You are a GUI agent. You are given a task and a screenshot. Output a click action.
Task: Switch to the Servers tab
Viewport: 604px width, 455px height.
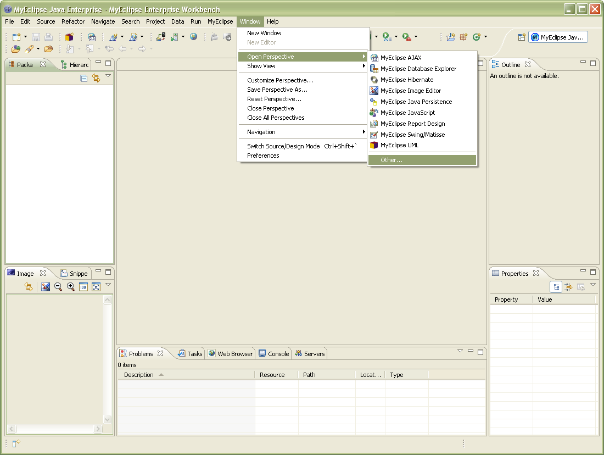click(310, 354)
